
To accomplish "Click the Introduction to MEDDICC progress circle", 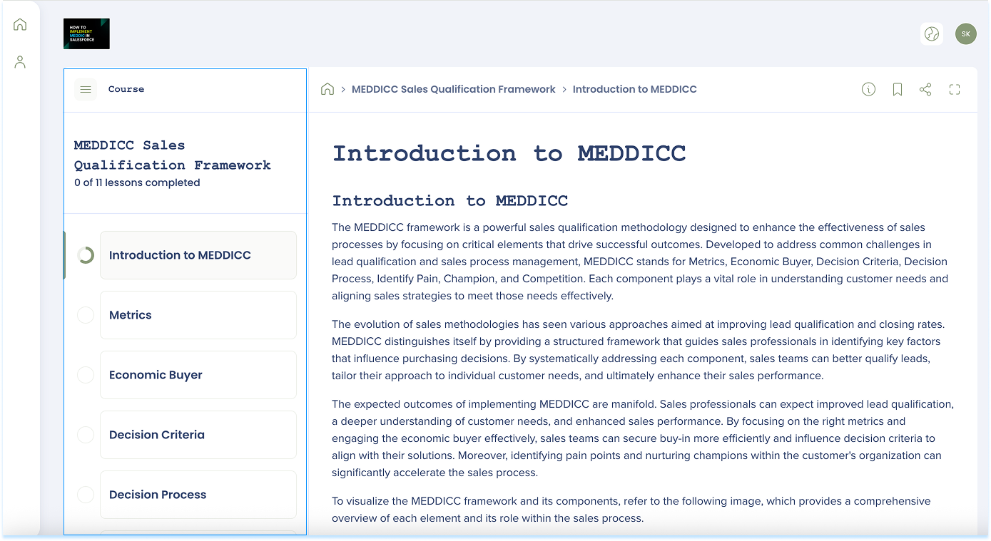I will [x=86, y=255].
